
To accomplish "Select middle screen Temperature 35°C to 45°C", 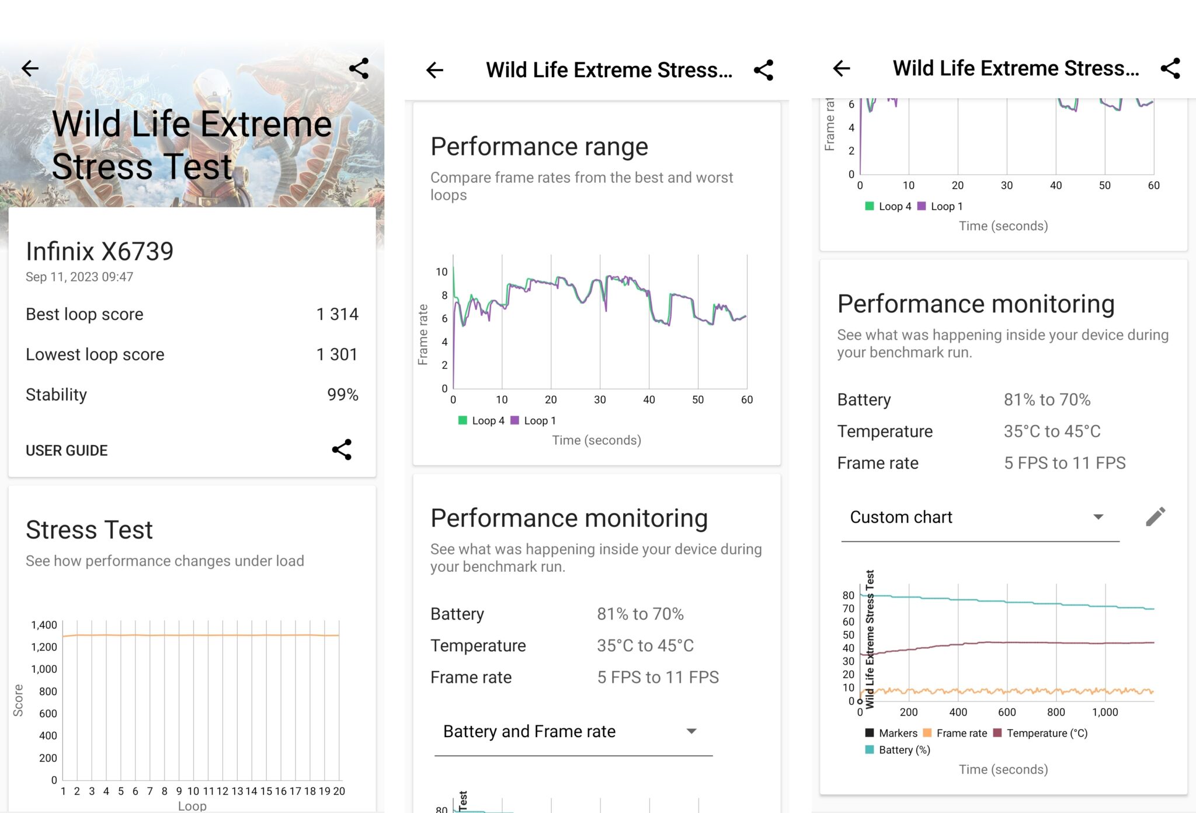I will coord(645,645).
